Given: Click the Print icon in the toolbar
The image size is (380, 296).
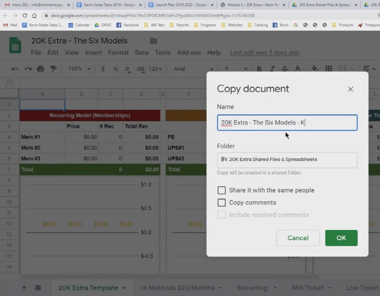Looking at the screenshot, I should tap(40, 69).
